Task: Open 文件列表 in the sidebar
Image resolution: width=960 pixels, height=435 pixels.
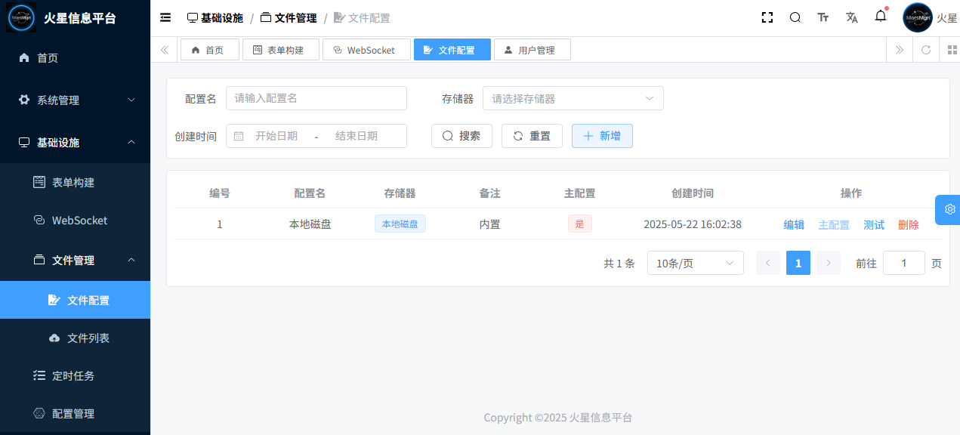Action: tap(75, 338)
